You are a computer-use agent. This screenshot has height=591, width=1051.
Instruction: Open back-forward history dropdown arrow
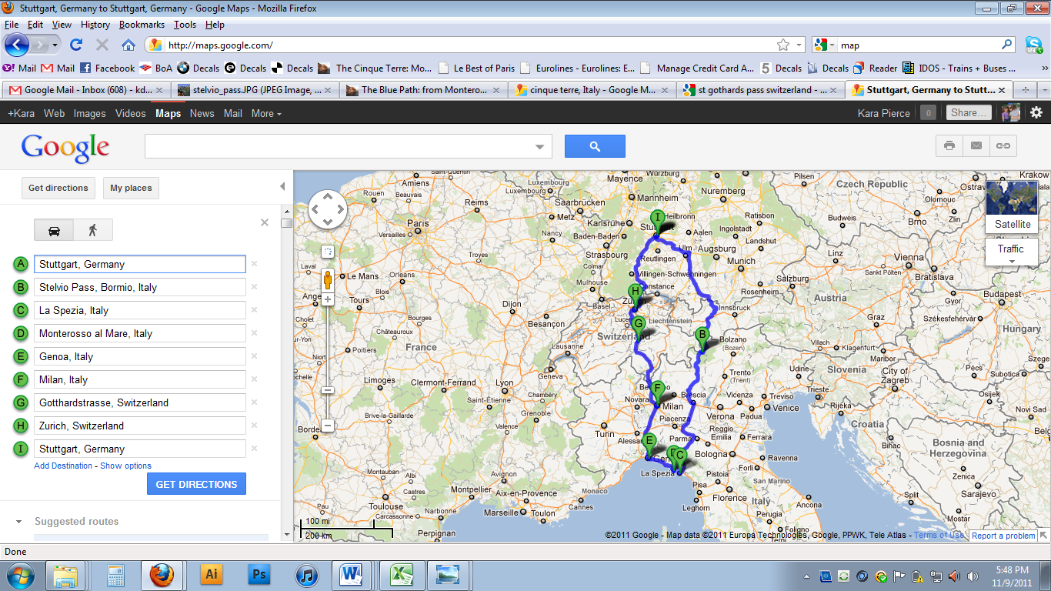(56, 45)
